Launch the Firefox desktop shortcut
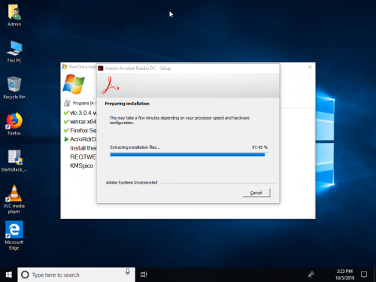376x282 pixels. [x=14, y=124]
